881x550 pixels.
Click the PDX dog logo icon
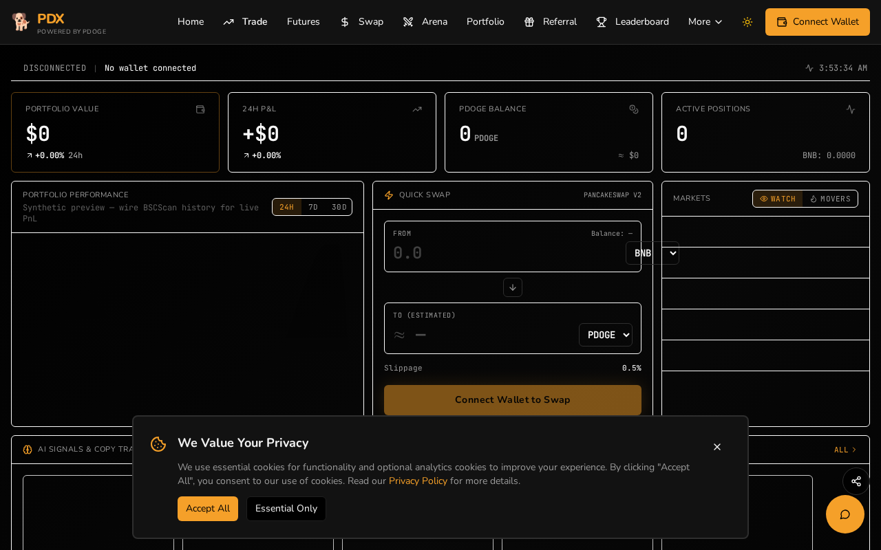21,22
